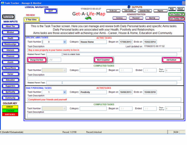Screen dimensions: 187x145
Task: Click the Add Subtask button
Action: tap(171, 60)
